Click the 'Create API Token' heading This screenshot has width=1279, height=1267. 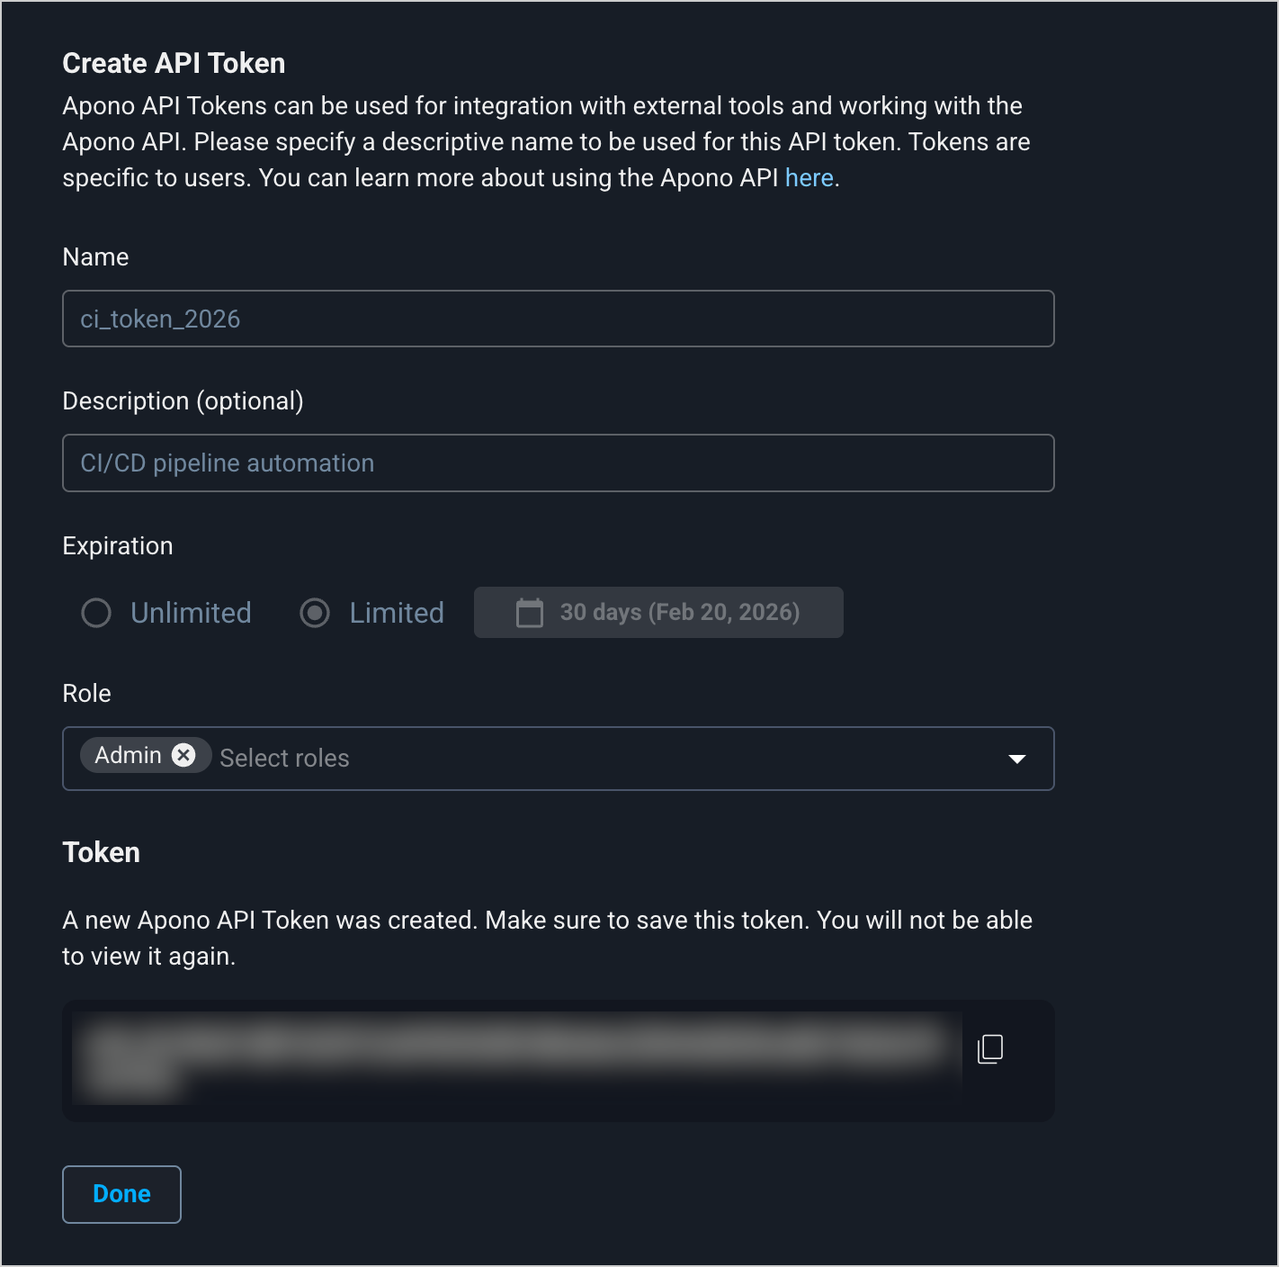pyautogui.click(x=174, y=63)
